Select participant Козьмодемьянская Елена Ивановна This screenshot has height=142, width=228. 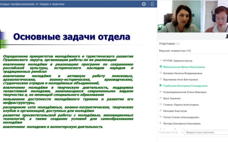pyautogui.click(x=185, y=92)
